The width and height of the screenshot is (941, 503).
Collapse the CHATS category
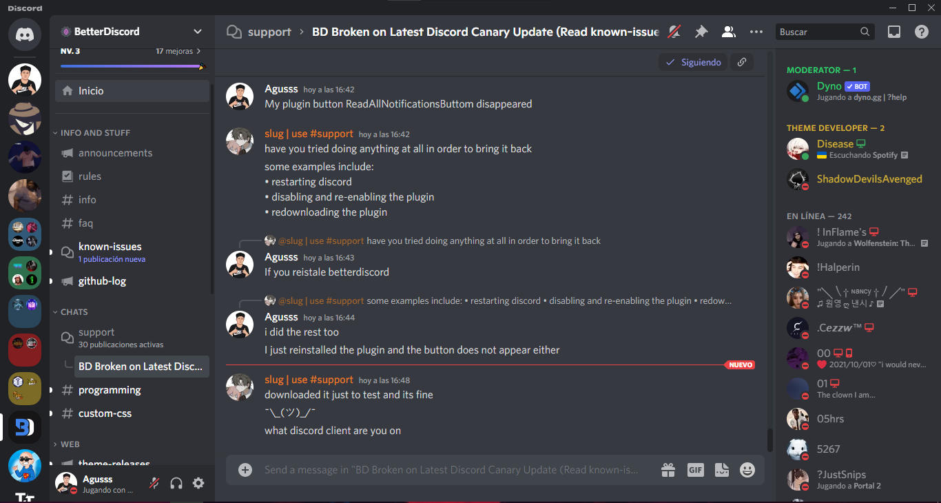[x=74, y=312]
